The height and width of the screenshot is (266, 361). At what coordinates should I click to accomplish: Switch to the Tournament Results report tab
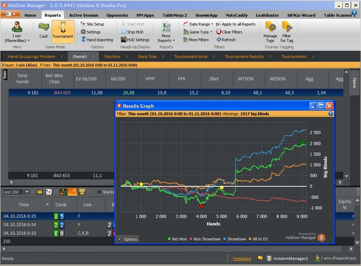[x=244, y=56]
